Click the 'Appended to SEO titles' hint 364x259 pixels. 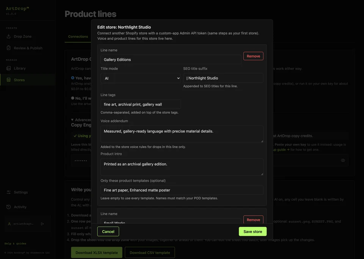pyautogui.click(x=210, y=86)
